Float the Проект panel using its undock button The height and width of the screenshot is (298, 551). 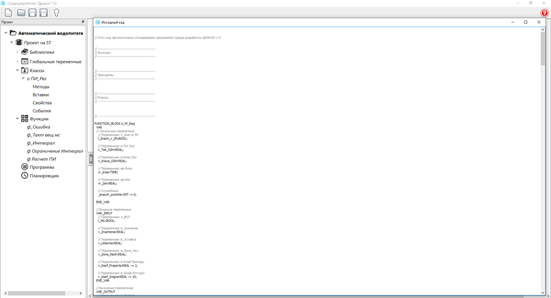pos(83,22)
